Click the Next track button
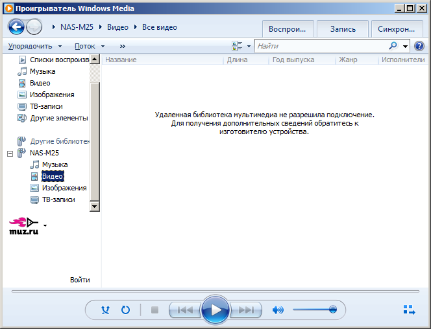The height and width of the screenshot is (329, 431). pos(246,310)
